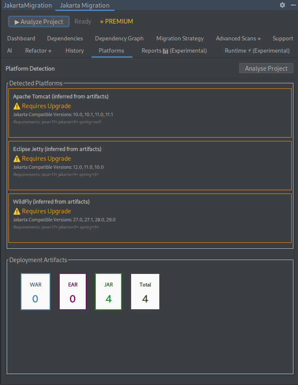298x385 pixels.
Task: Open the Support tab
Action: pos(283,39)
